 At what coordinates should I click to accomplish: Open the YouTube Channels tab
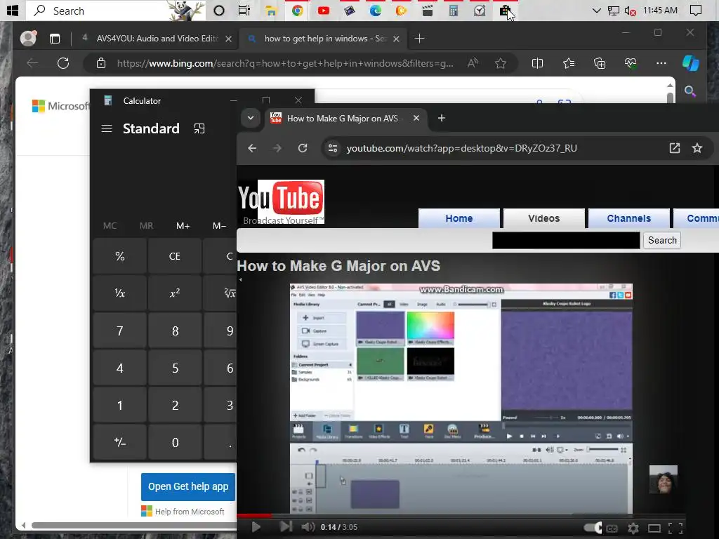628,218
